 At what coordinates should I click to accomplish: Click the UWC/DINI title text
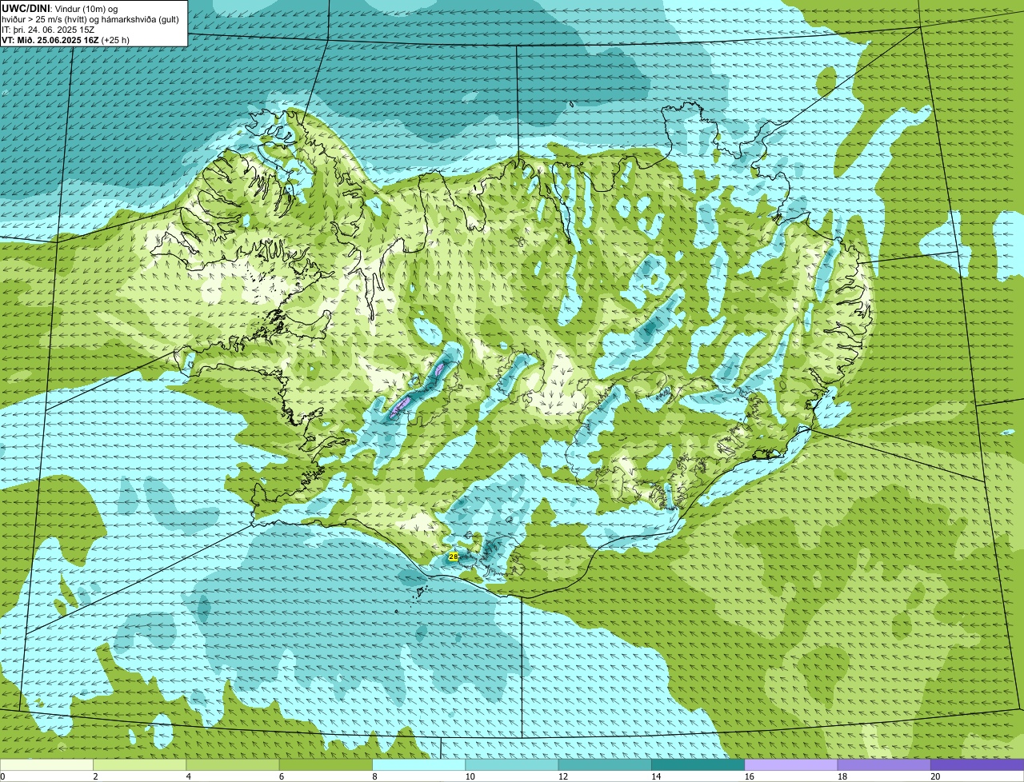point(26,8)
